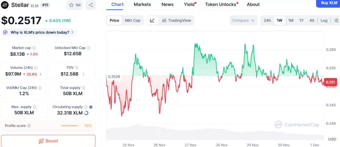Switch to the Markets tab
Image resolution: width=340 pixels, height=147 pixels.
[x=142, y=4]
